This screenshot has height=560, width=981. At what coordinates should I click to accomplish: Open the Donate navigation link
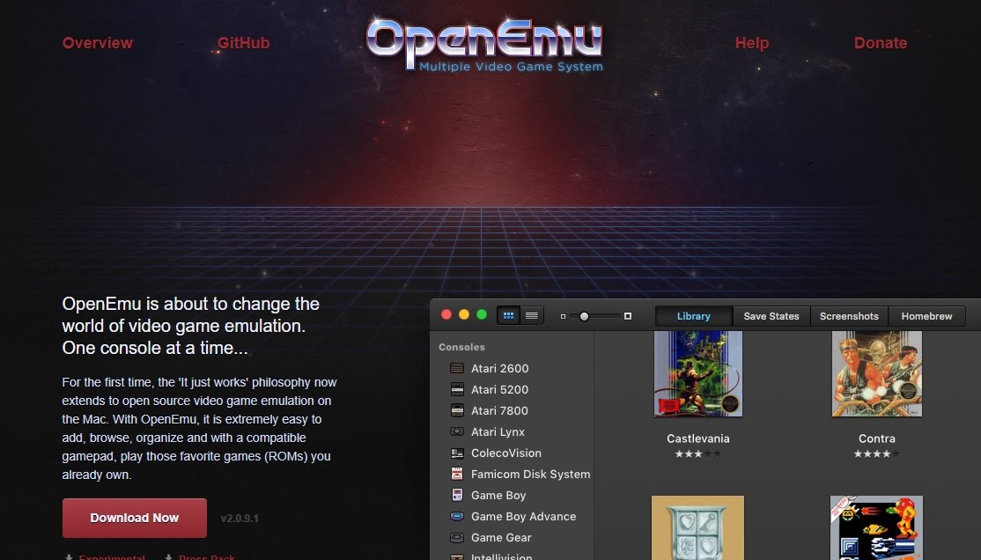tap(881, 42)
